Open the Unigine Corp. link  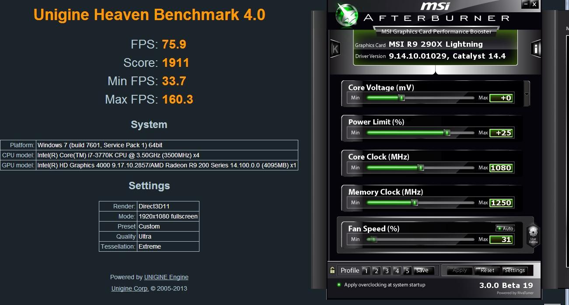click(x=130, y=288)
